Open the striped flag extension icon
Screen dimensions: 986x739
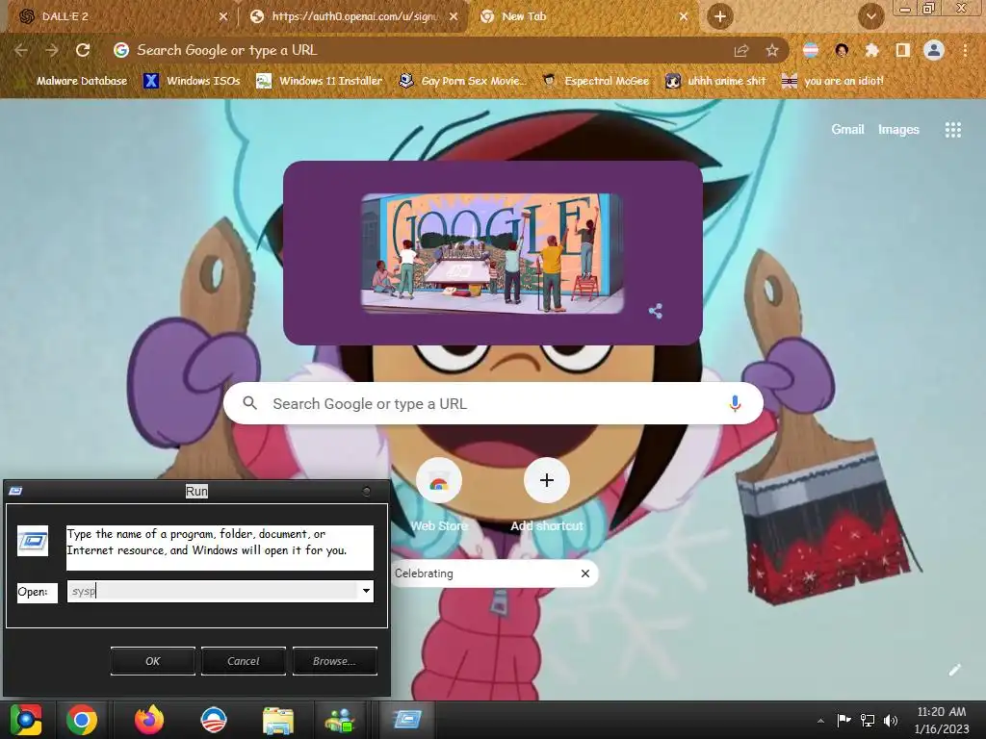coord(811,50)
